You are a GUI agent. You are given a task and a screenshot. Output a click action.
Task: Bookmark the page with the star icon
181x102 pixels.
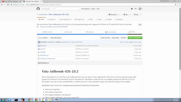pos(175,5)
